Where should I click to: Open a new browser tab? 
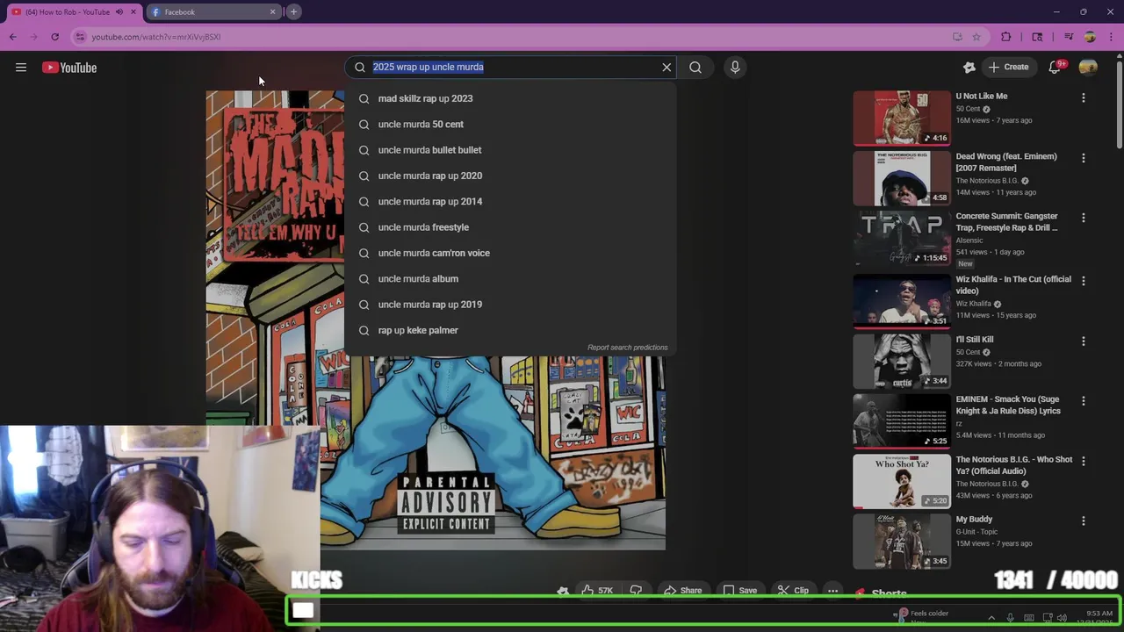pyautogui.click(x=293, y=12)
